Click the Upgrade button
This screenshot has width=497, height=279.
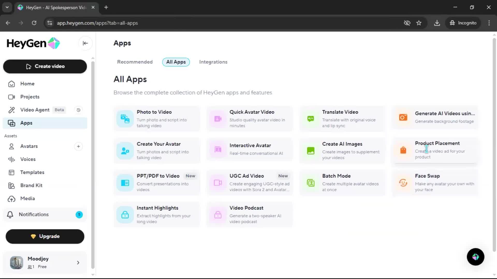(45, 236)
